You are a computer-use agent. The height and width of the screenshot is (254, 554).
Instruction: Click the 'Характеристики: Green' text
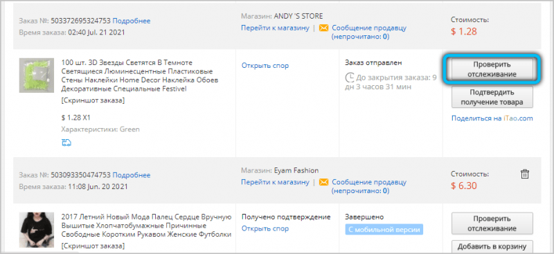(x=100, y=129)
